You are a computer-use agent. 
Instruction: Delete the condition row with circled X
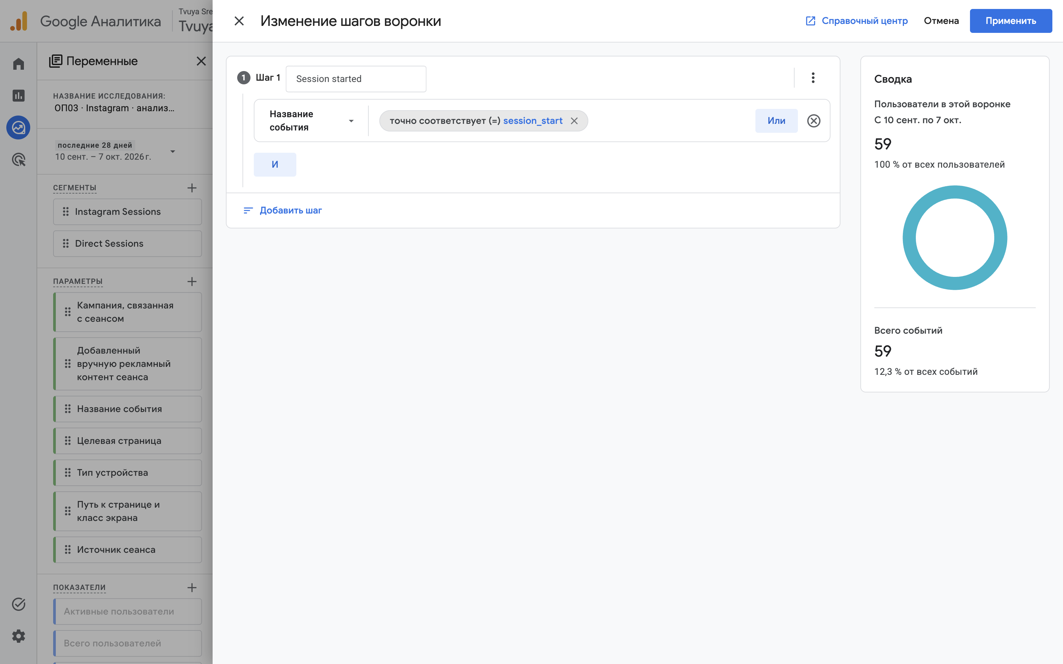click(814, 121)
